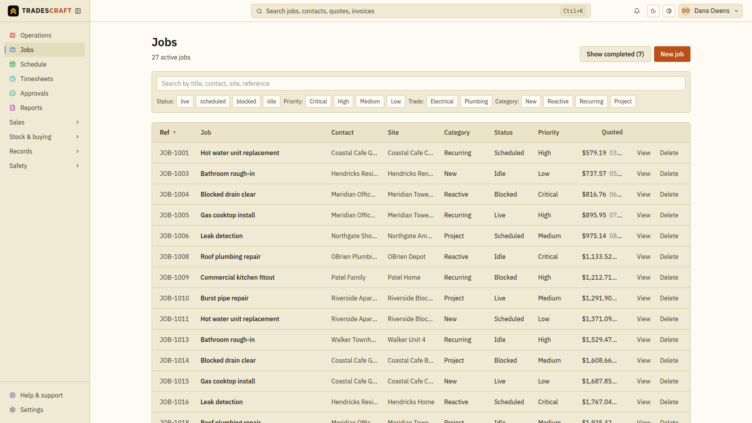Screen dimensions: 752x423
Task: Go to Operations in sidebar
Action: 45,35
